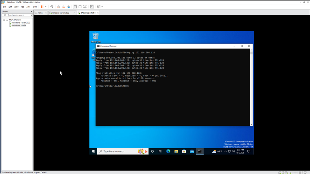Toggle the library sidebar view icon

click(x=75, y=7)
